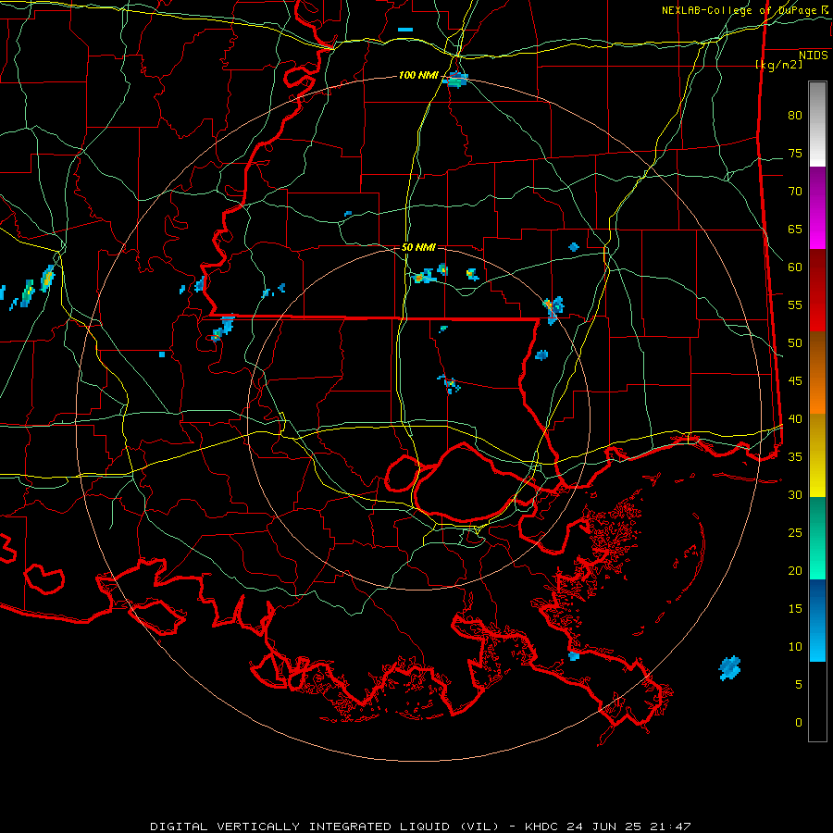Pick the orange-brown segment of the color bar
The height and width of the screenshot is (833, 833).
[x=817, y=372]
